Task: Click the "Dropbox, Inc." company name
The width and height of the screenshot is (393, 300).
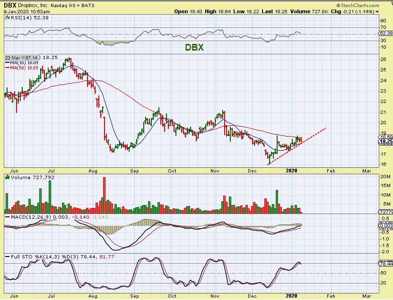Action: pos(33,5)
